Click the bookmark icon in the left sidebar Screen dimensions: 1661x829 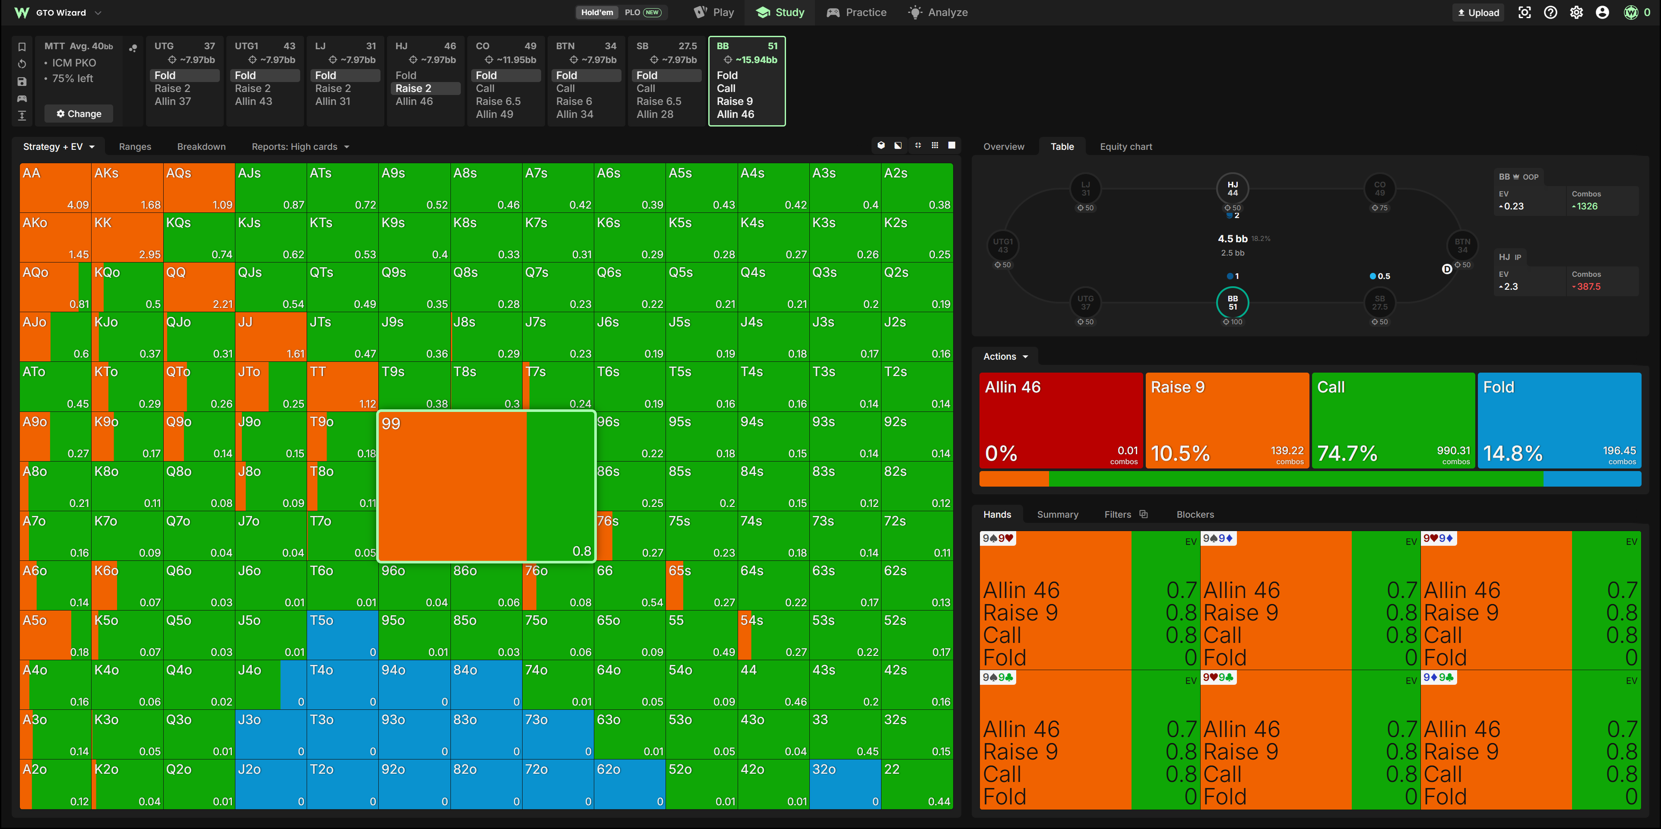22,46
